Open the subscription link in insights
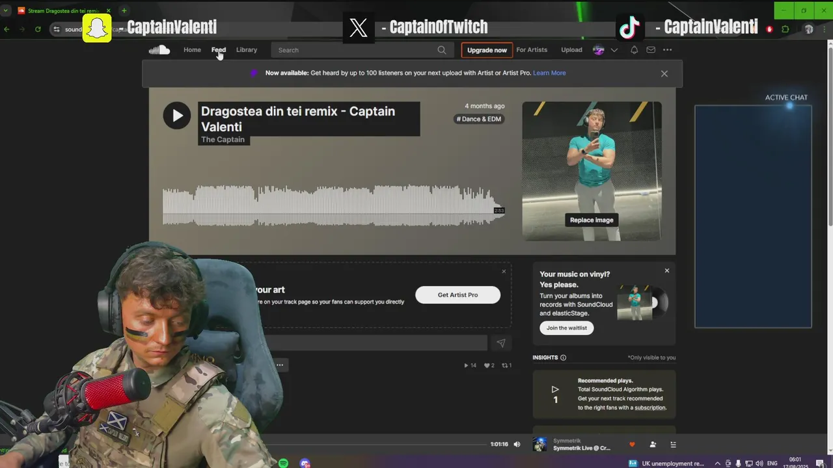Image resolution: width=833 pixels, height=468 pixels. coord(649,408)
